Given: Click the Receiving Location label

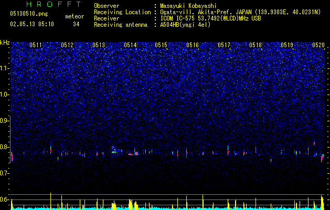Looking at the screenshot, I should (122, 12).
